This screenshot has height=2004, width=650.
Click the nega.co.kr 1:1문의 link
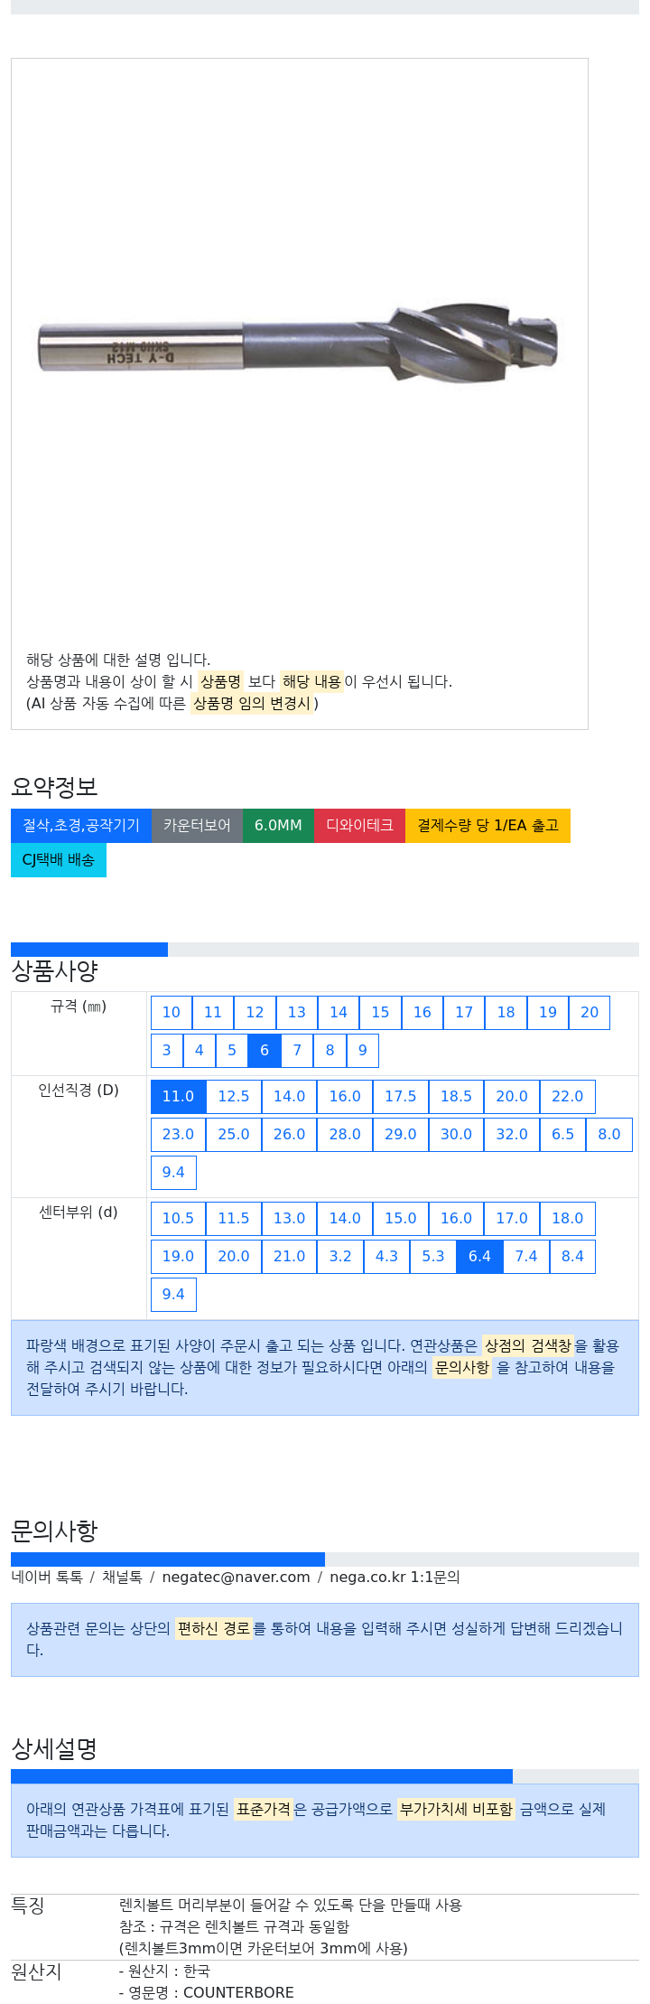[x=395, y=1578]
